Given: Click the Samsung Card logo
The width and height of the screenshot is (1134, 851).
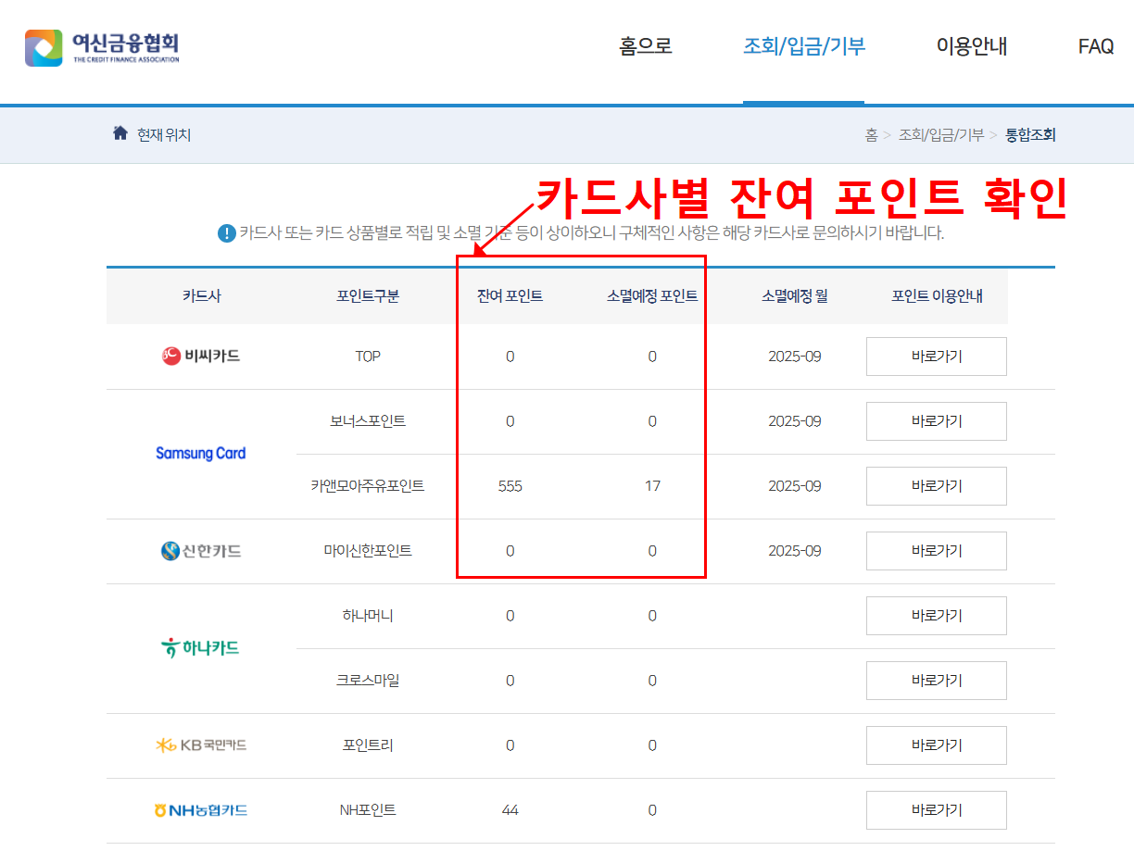Looking at the screenshot, I should (x=201, y=454).
